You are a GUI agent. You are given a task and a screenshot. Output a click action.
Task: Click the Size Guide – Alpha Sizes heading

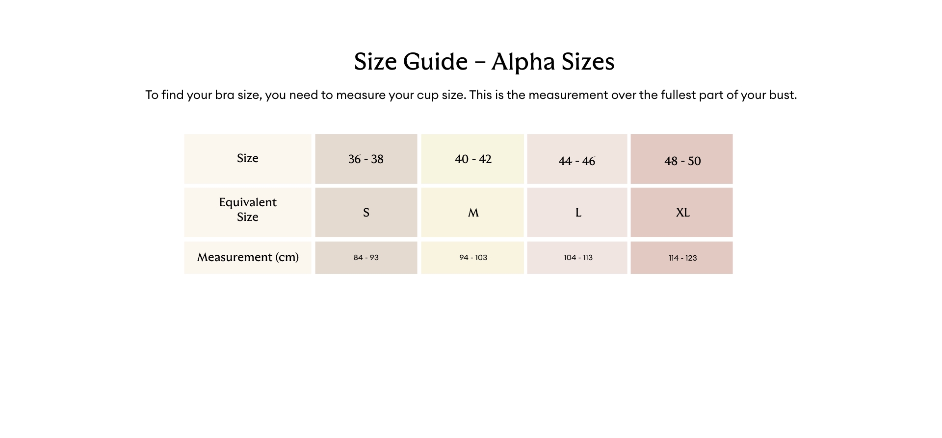pyautogui.click(x=484, y=62)
